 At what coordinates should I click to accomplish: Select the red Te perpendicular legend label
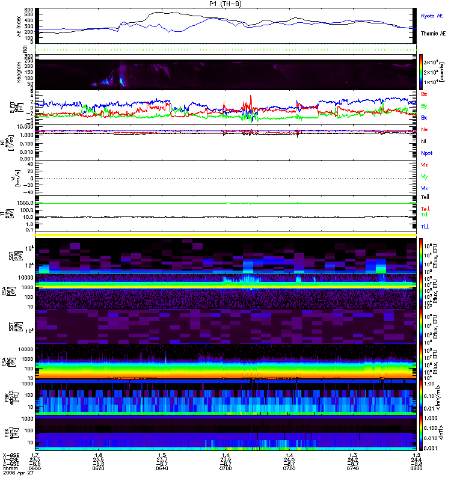[x=425, y=209]
